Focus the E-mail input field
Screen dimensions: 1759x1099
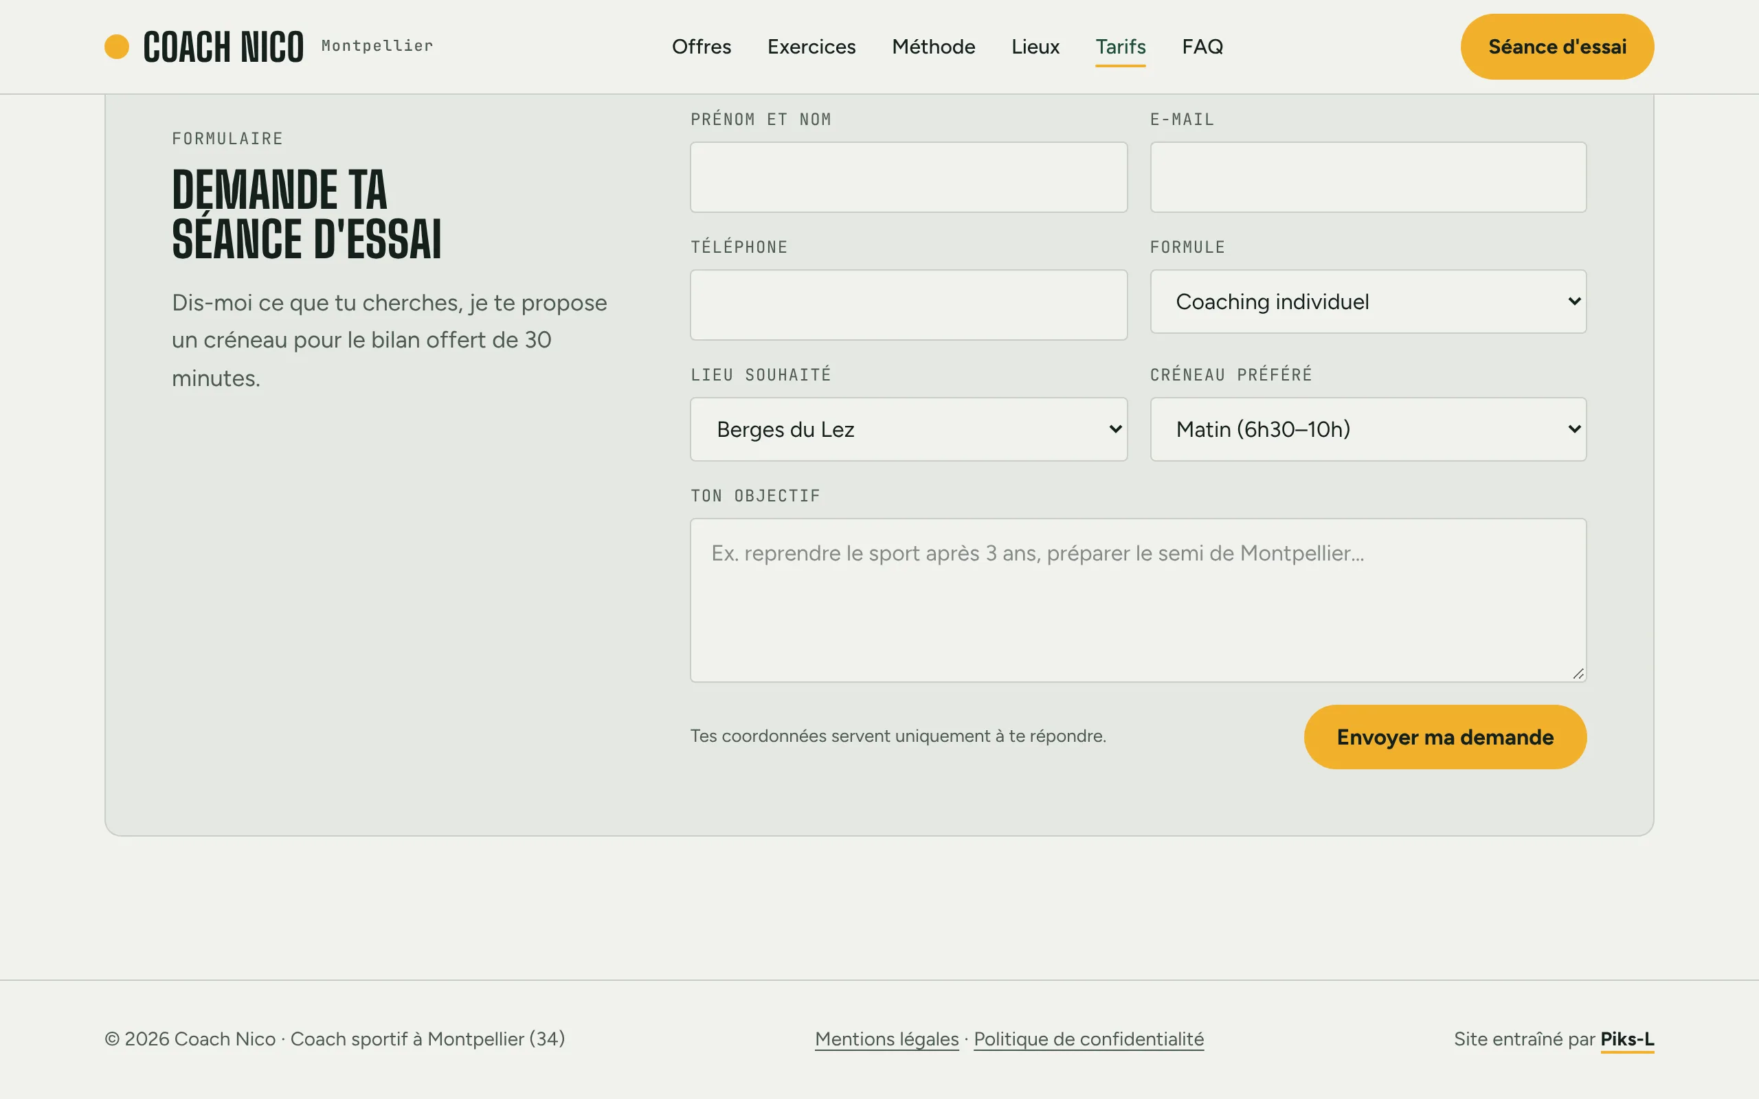1368,177
